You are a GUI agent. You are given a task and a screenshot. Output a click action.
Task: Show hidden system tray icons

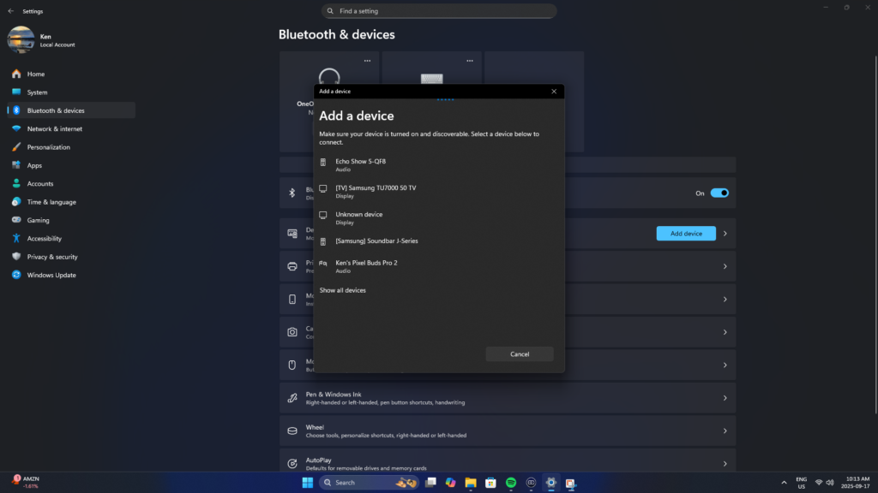point(783,483)
